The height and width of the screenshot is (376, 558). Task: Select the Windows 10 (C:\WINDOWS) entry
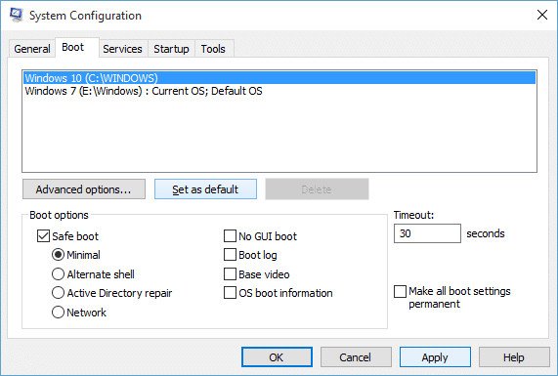click(x=279, y=78)
